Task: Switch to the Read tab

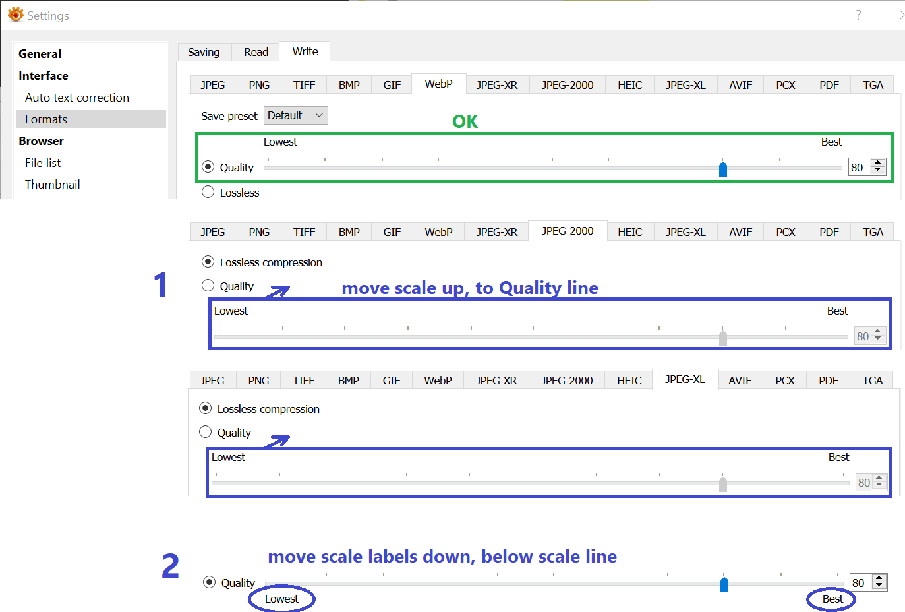Action: (x=256, y=52)
